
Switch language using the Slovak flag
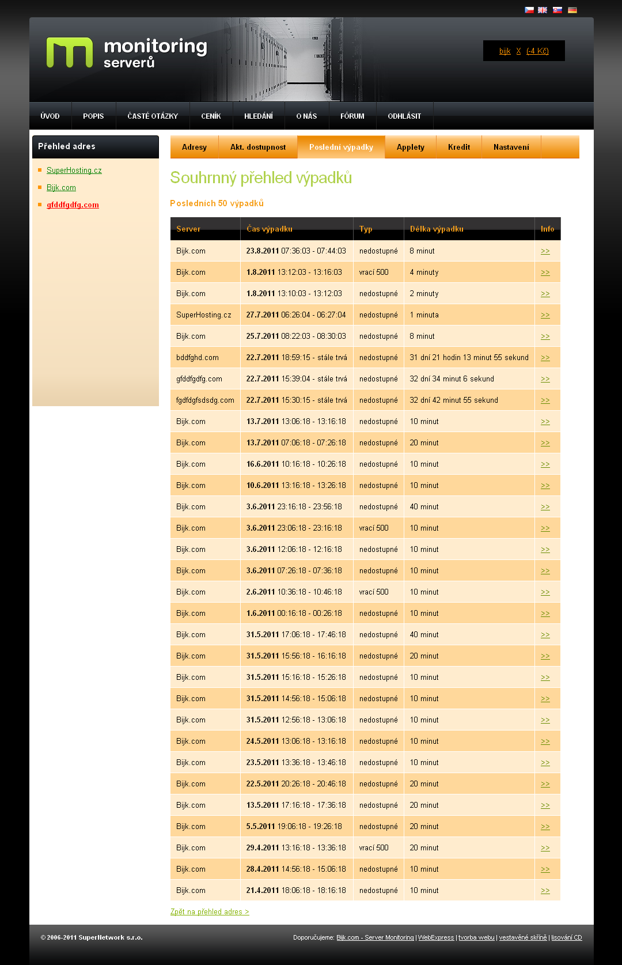557,10
